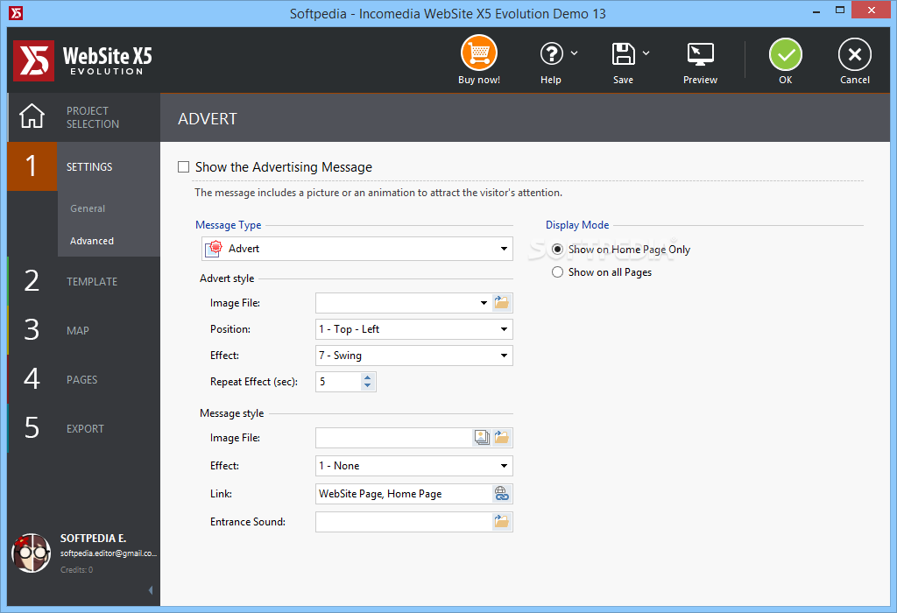Open the General settings sub-item
Screen dimensions: 897x613
[88, 208]
